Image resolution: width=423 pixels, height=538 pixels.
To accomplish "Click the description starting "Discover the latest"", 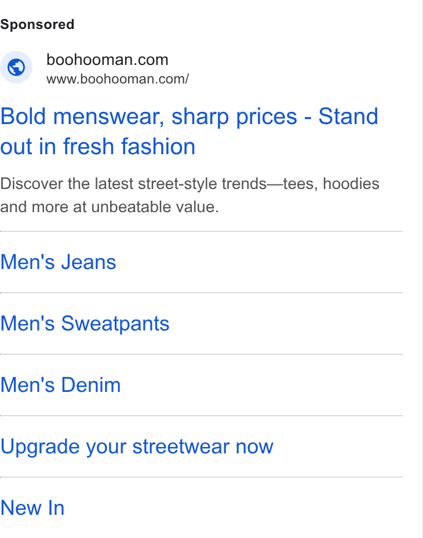I will (x=189, y=195).
